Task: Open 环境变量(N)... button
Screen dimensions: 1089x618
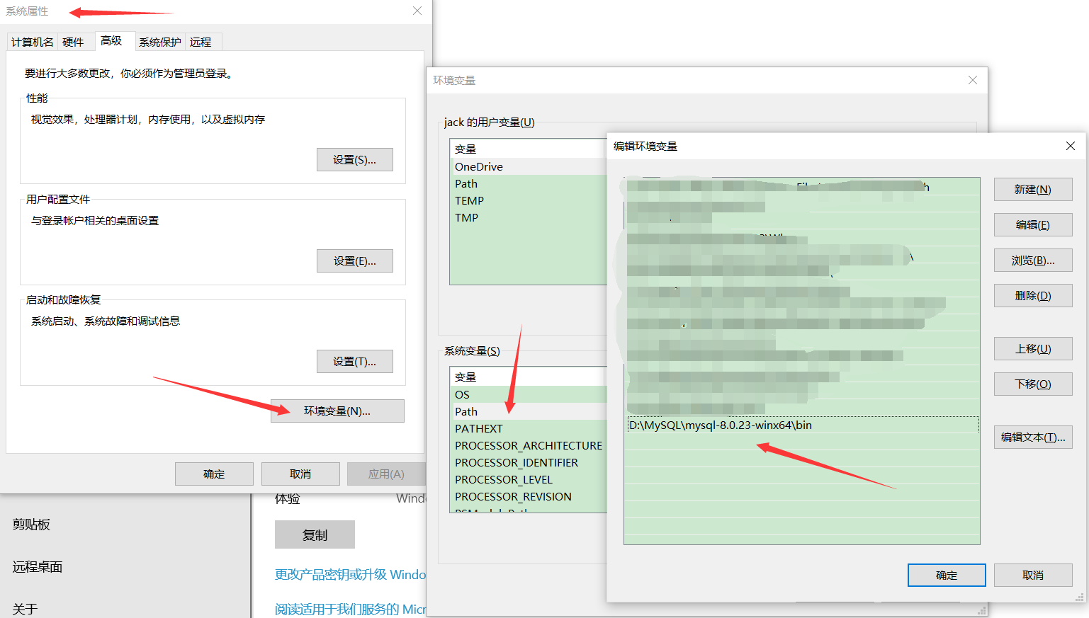Action: pos(337,411)
